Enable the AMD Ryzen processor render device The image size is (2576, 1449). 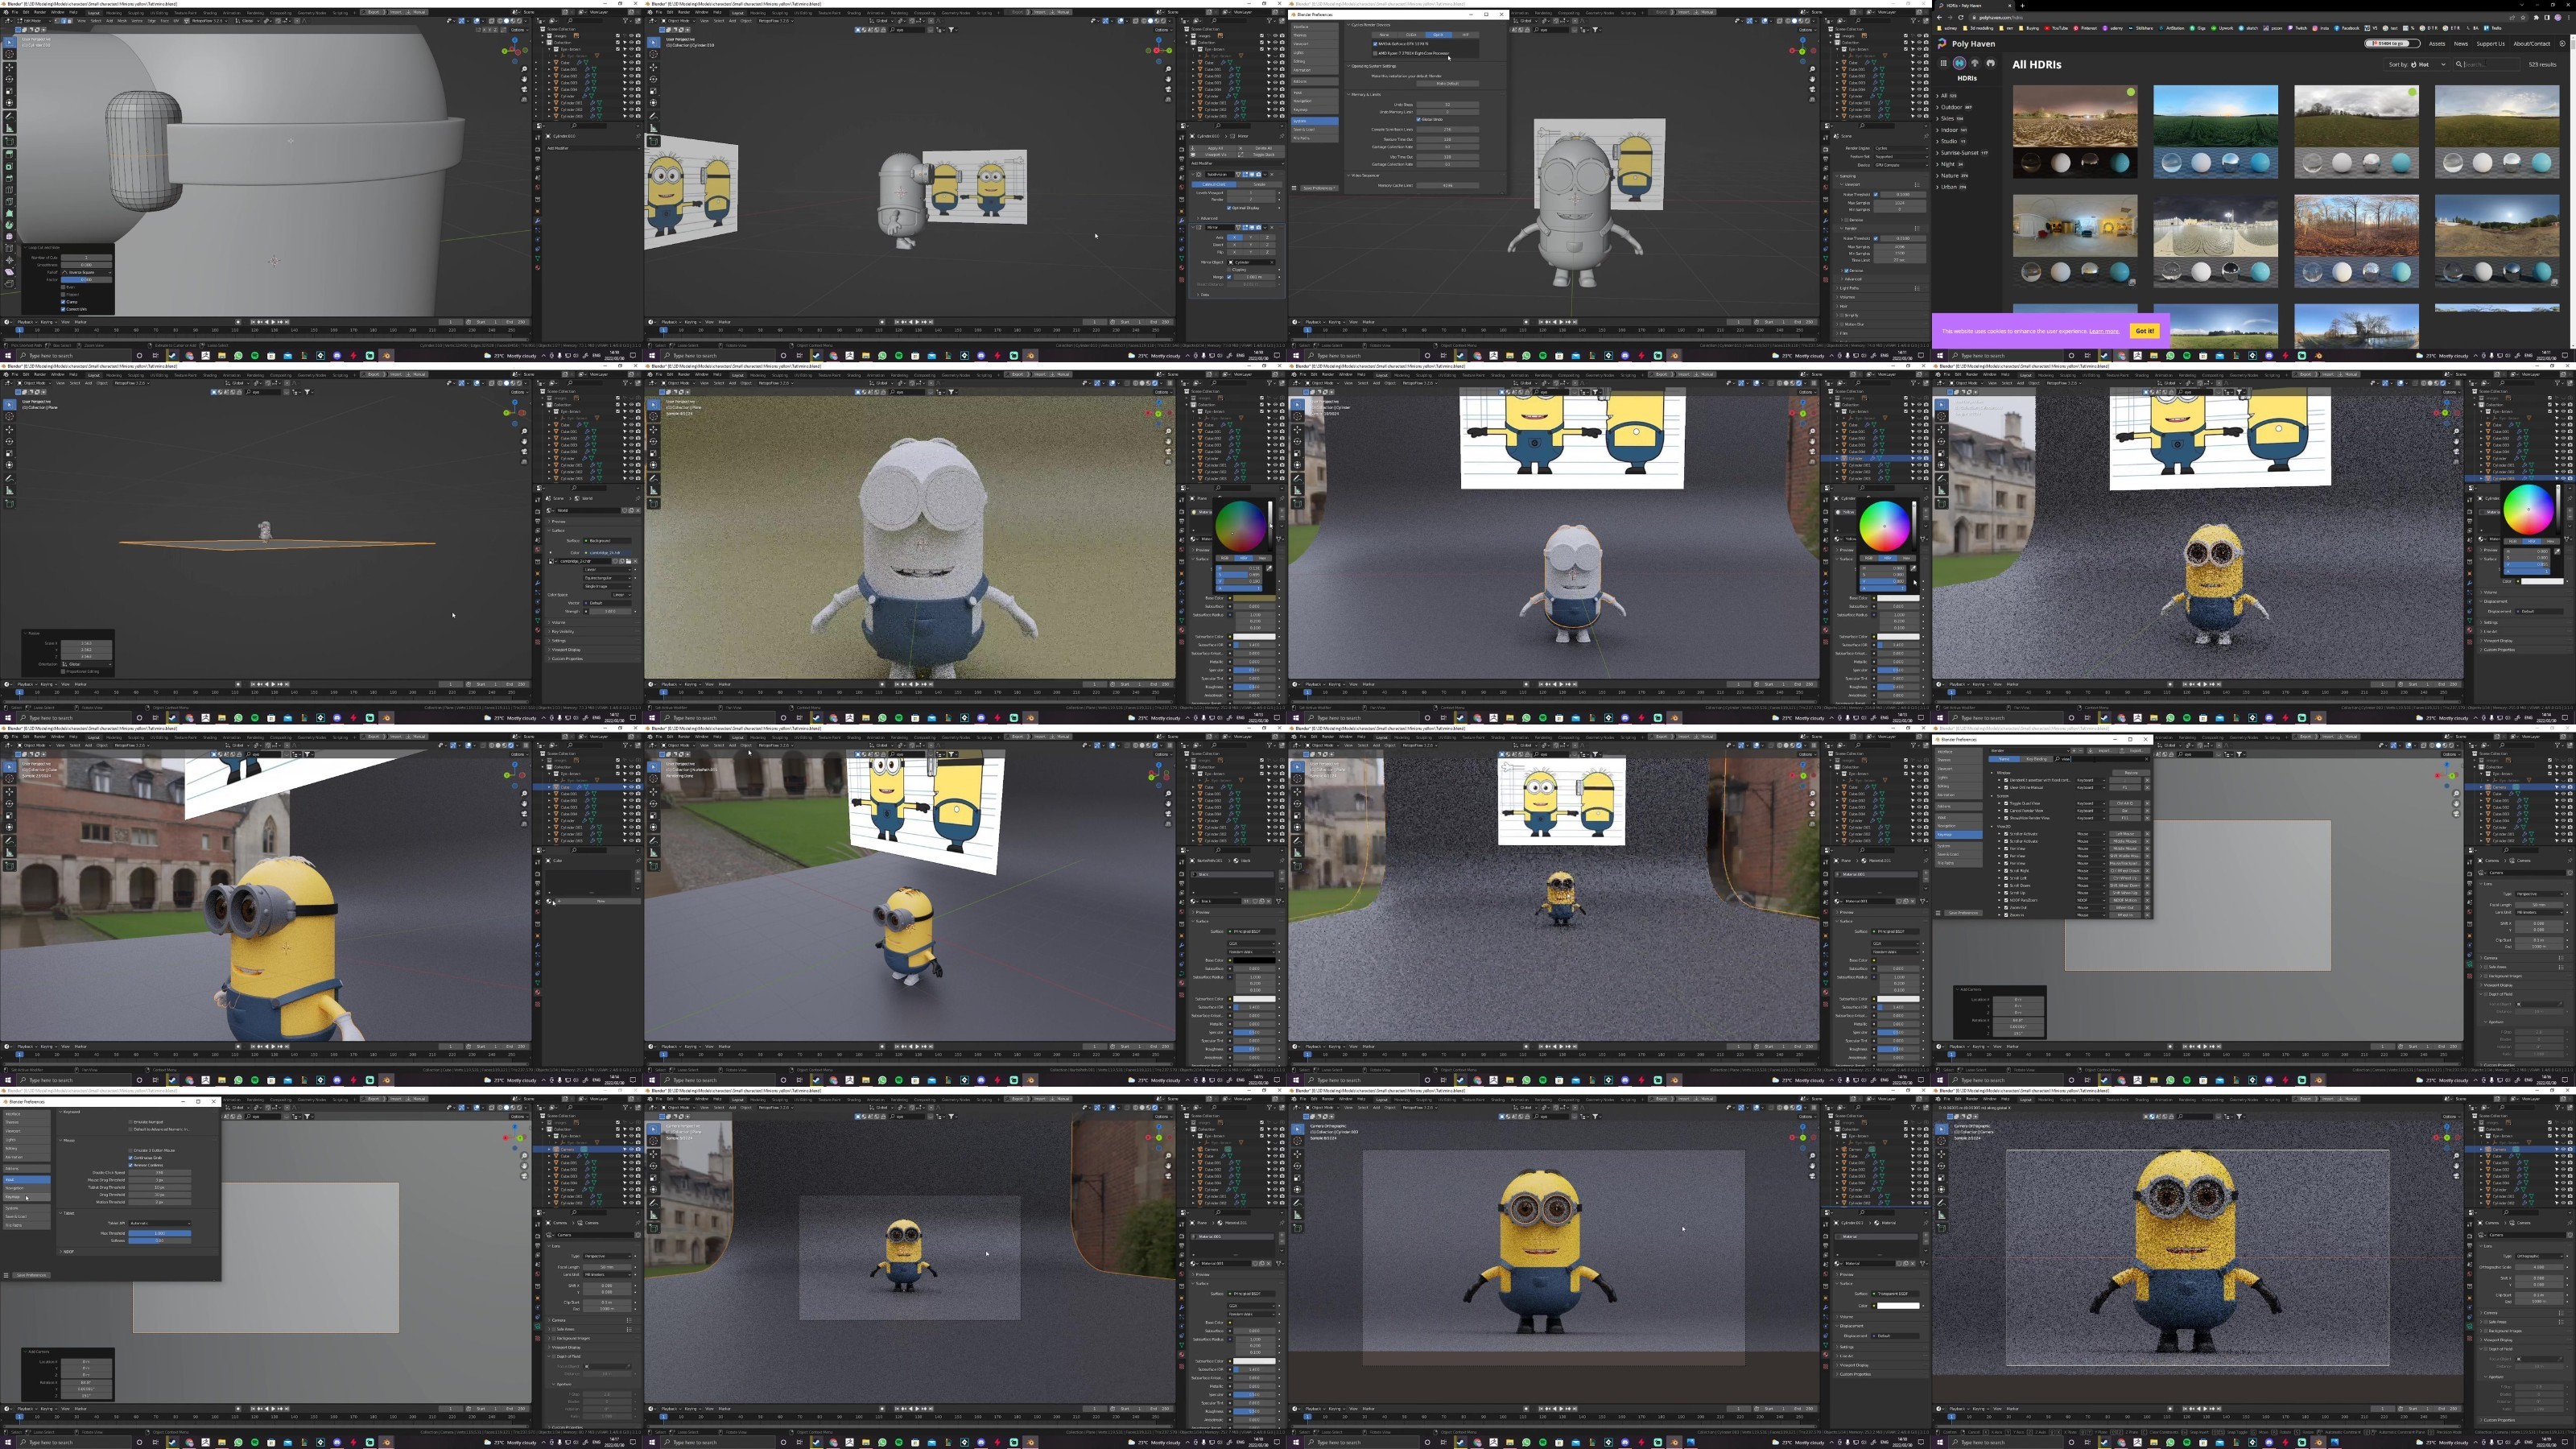(x=1376, y=53)
